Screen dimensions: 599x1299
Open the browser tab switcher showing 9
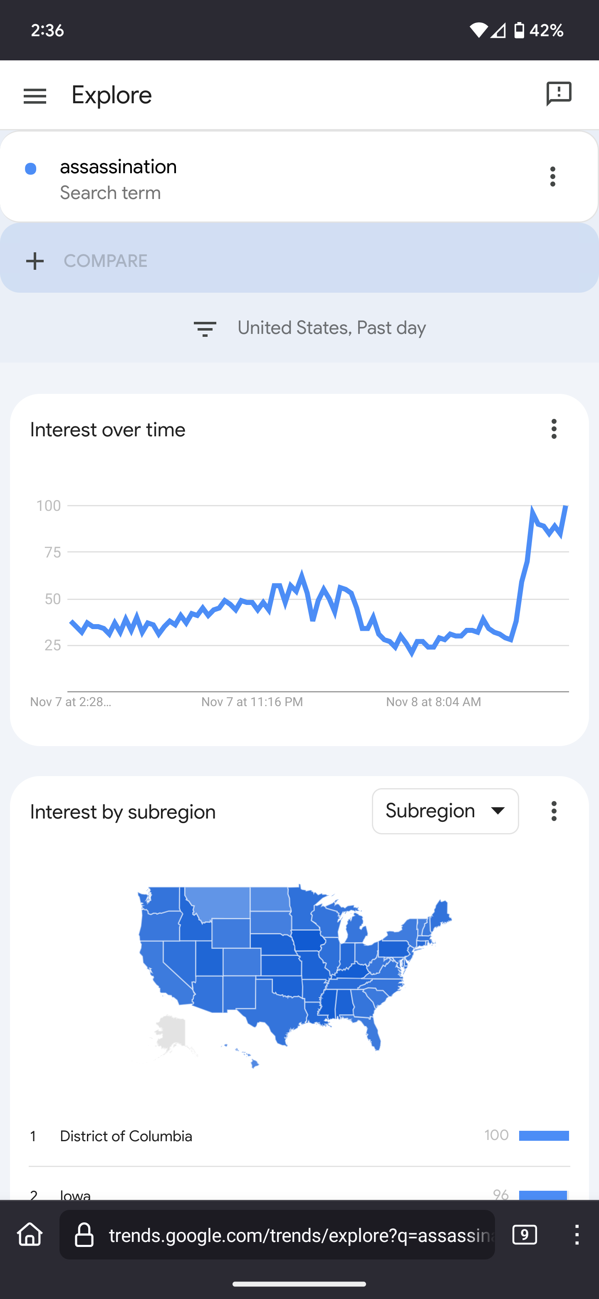[525, 1234]
